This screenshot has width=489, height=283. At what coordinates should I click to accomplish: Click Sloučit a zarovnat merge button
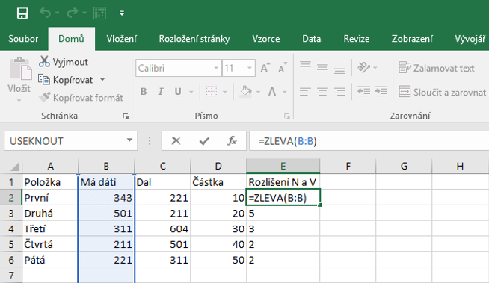tap(442, 92)
